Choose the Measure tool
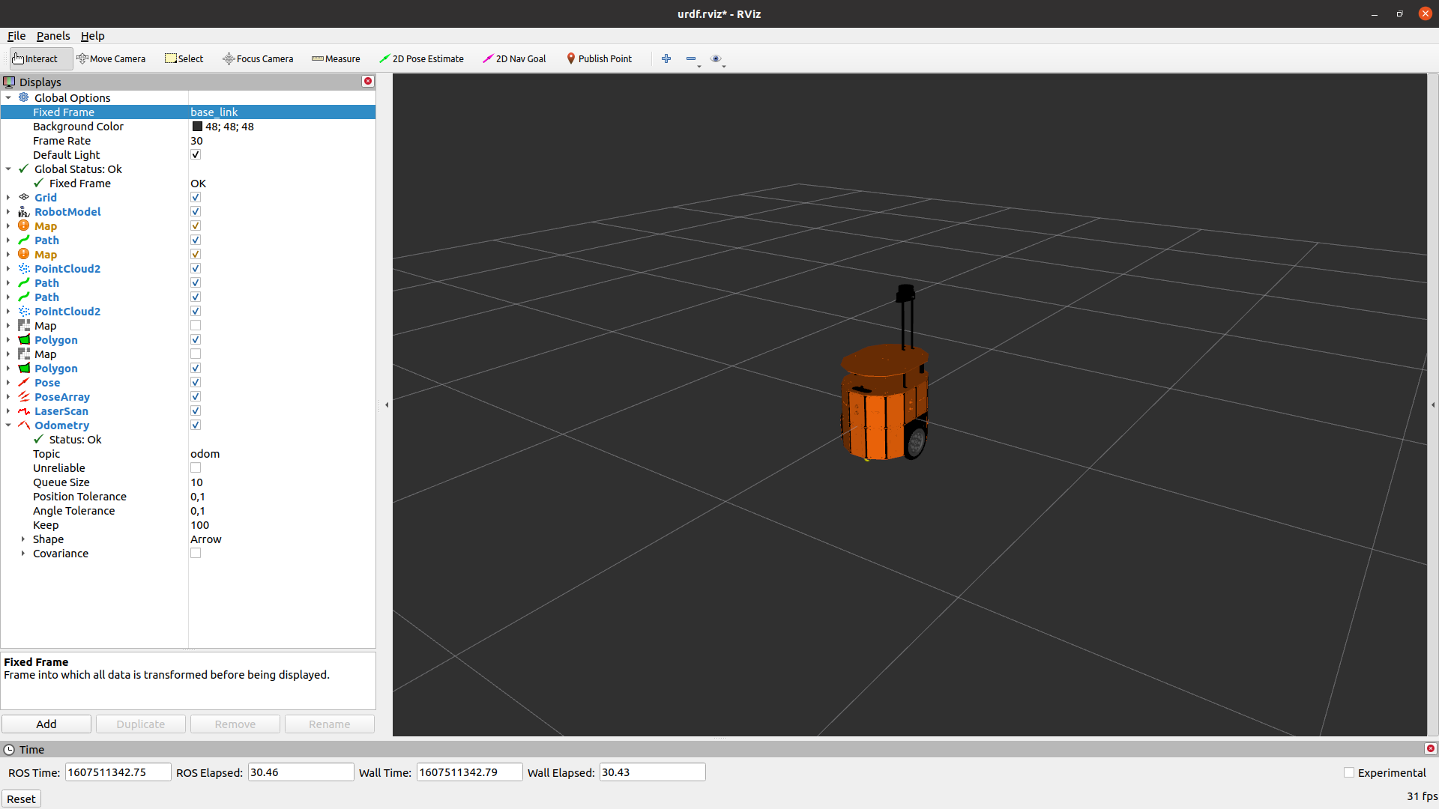This screenshot has width=1439, height=809. (336, 58)
